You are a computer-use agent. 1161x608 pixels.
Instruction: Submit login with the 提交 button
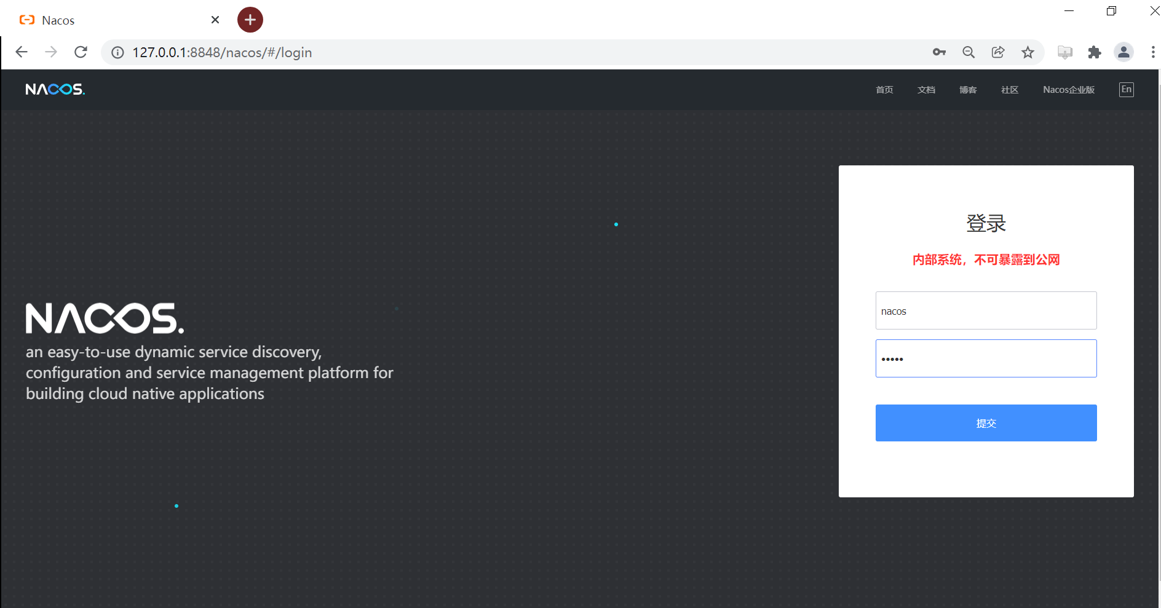[986, 423]
